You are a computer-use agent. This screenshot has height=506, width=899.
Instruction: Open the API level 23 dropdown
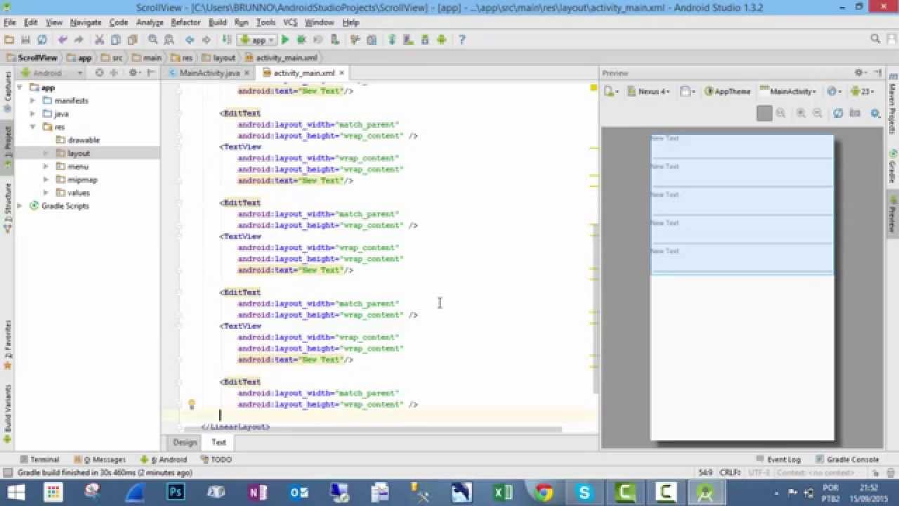point(861,91)
